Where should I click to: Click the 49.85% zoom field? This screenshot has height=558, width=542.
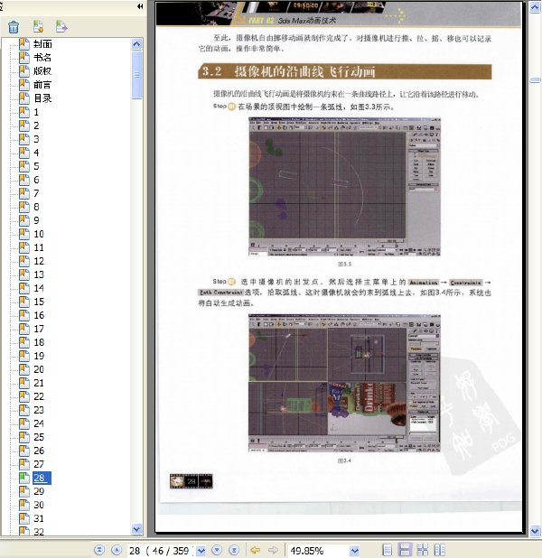[318, 551]
